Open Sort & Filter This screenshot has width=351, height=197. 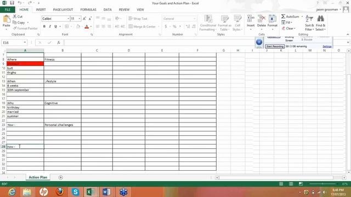point(309,23)
